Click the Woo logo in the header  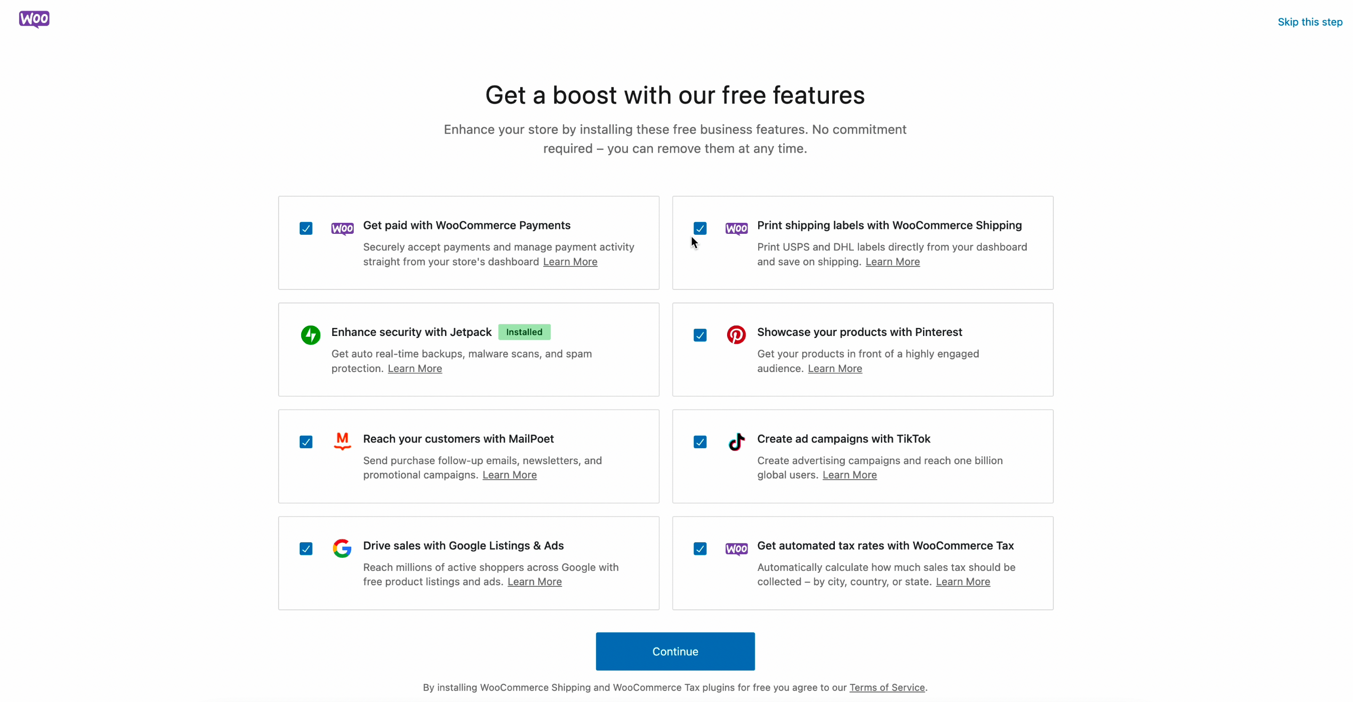[34, 20]
